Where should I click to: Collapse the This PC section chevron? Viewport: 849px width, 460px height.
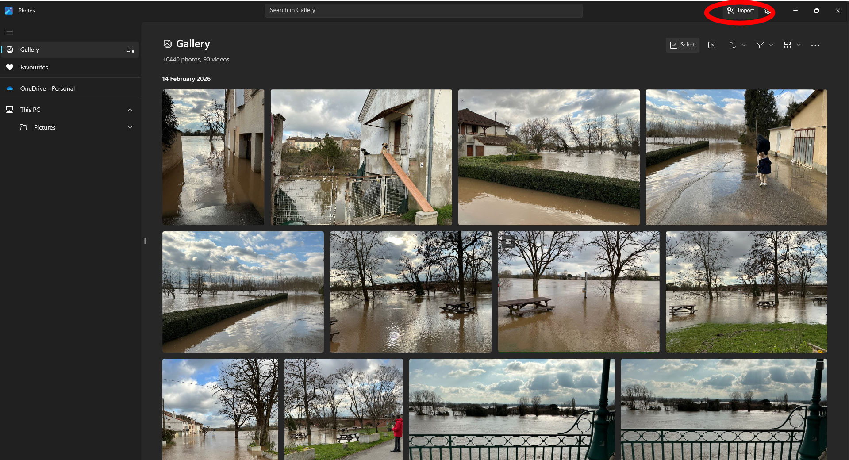(x=130, y=110)
